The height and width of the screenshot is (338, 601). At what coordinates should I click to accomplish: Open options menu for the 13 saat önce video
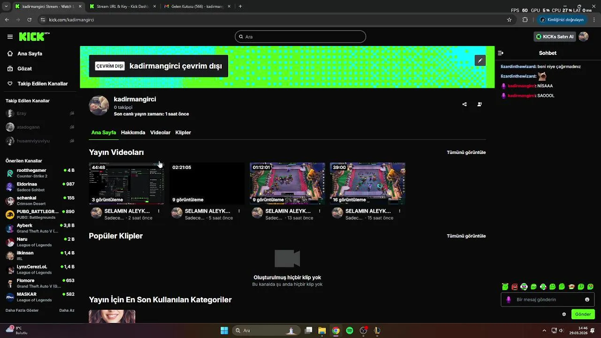pos(320,211)
